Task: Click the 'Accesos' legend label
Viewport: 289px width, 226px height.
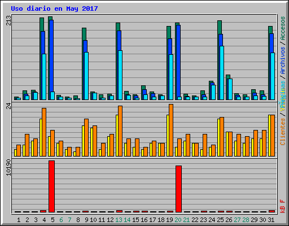Action: coord(283,28)
